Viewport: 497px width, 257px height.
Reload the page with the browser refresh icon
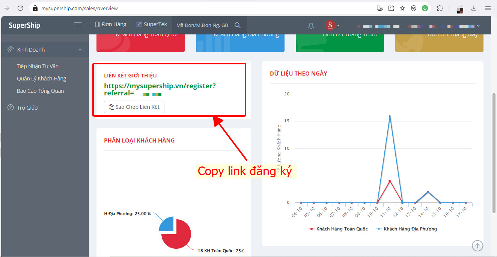(x=20, y=8)
